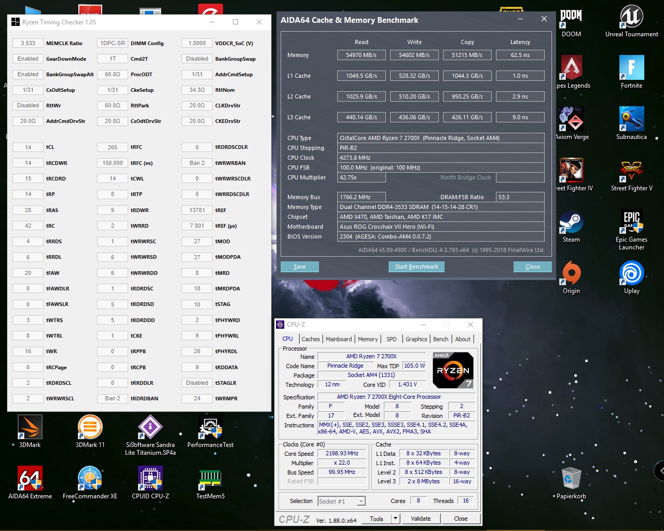Click the Ryzen 7 logo in CPU-Z
This screenshot has height=531, width=664.
coord(453,370)
